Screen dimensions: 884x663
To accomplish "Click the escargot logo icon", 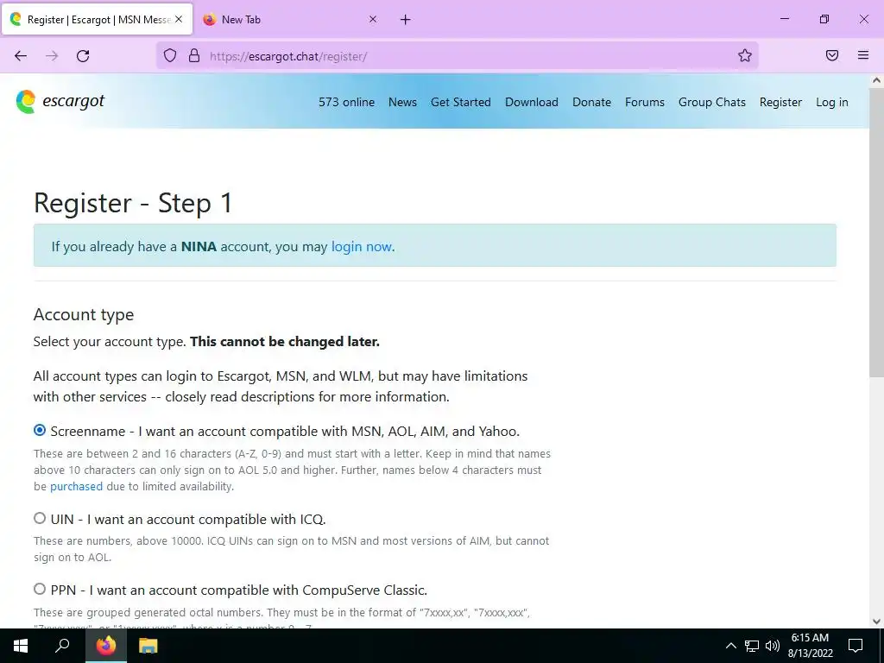I will 26,102.
